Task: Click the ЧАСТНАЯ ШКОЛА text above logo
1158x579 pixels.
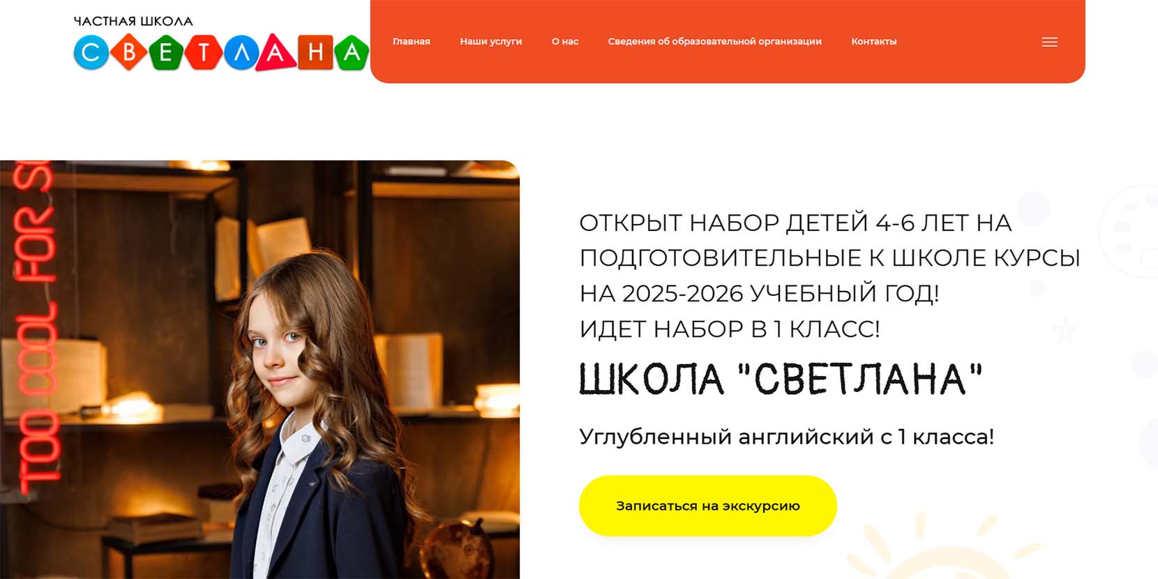Action: point(133,21)
